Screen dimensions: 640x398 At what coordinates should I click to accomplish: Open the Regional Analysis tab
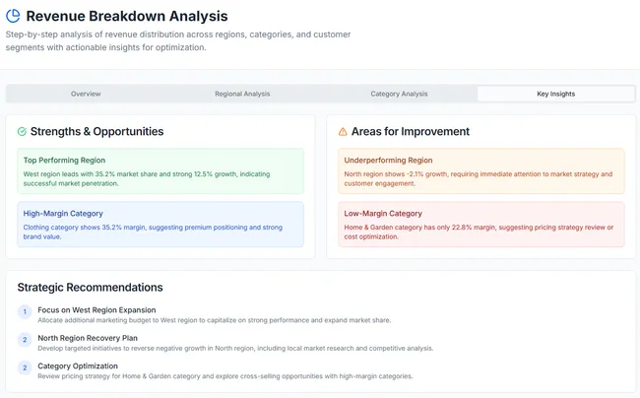(242, 94)
